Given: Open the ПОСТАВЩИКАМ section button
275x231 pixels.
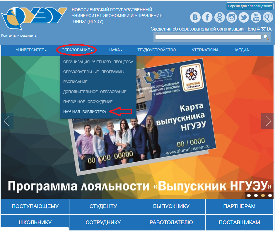Looking at the screenshot, I should (239, 222).
